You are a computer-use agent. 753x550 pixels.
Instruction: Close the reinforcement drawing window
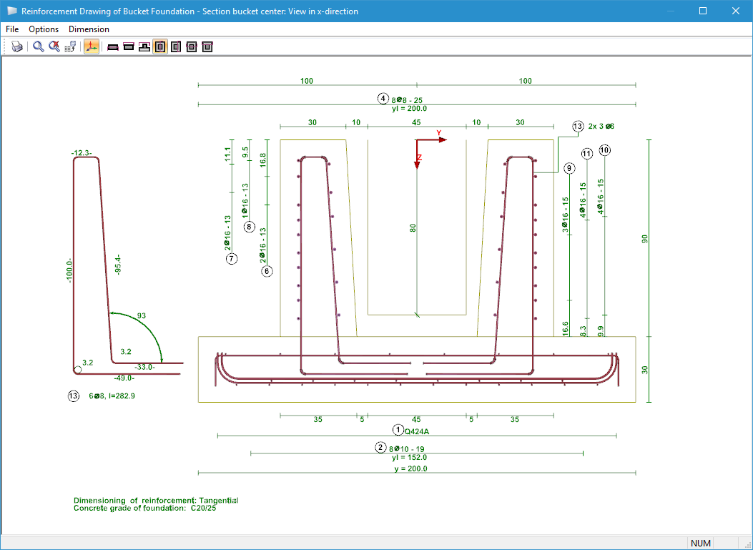click(x=735, y=11)
